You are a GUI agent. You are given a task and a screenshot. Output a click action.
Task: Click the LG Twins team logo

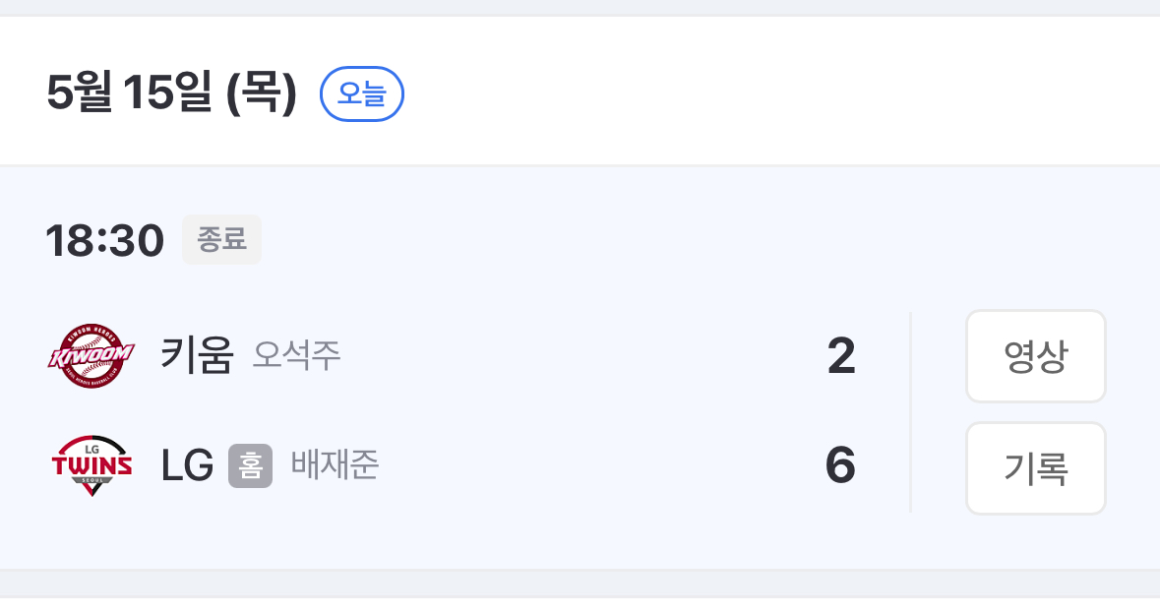[x=91, y=465]
